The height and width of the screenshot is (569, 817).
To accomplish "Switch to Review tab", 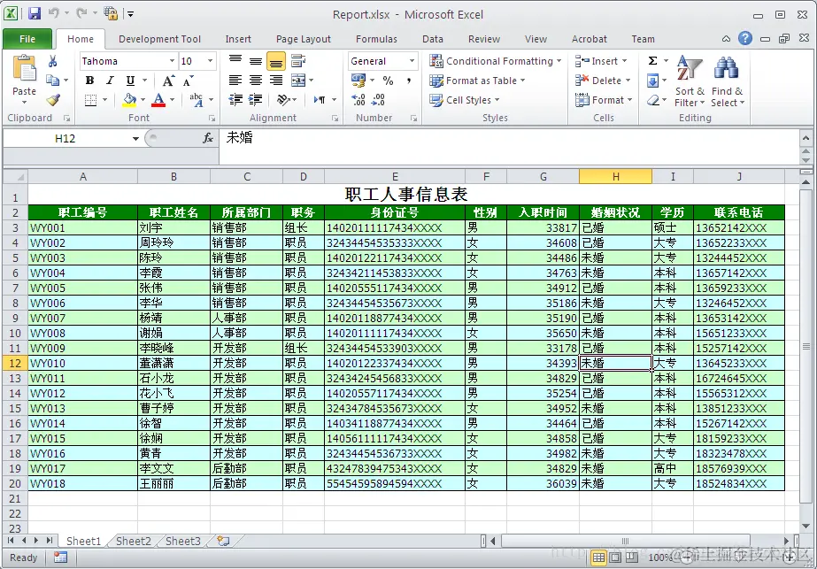I will pyautogui.click(x=483, y=39).
